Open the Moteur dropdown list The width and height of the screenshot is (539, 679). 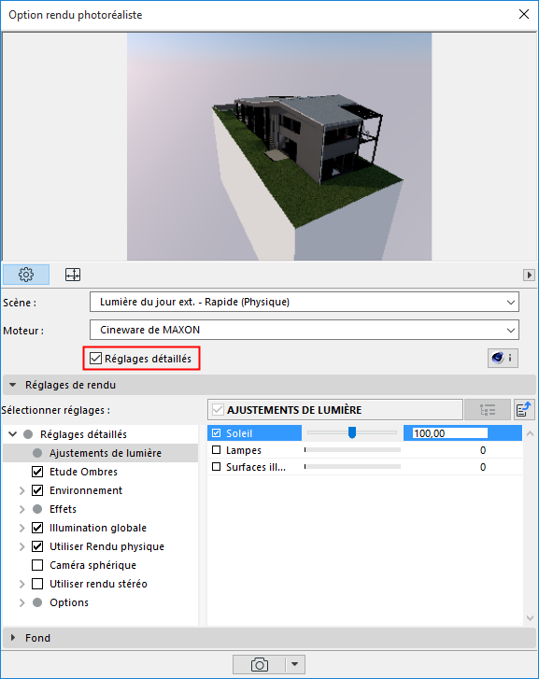coord(305,330)
